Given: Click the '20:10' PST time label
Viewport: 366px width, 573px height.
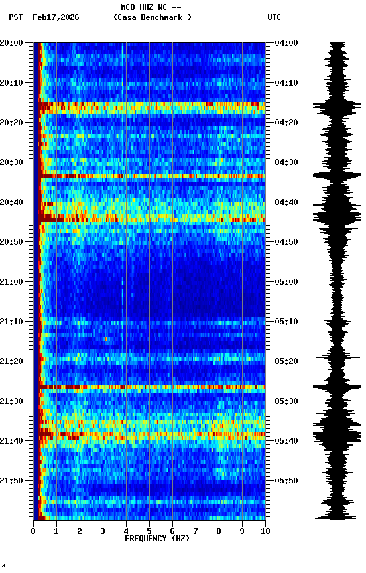Looking at the screenshot, I should (x=11, y=83).
